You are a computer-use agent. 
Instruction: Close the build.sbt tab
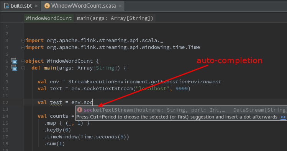click(x=36, y=6)
